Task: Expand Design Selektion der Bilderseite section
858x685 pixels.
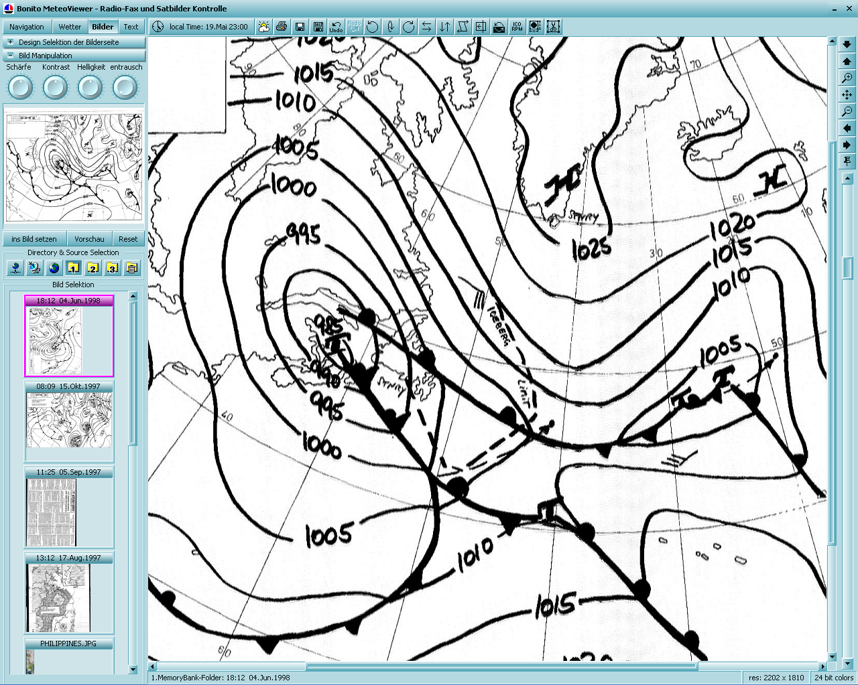Action: [10, 42]
